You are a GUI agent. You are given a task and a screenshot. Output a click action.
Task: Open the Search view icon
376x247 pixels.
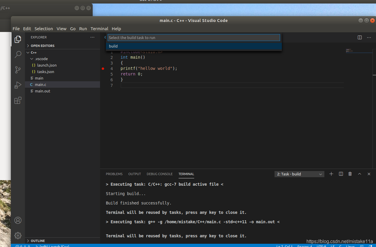tap(18, 54)
